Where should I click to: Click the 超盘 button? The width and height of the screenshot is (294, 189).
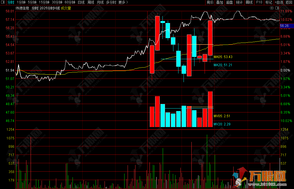tap(230, 2)
